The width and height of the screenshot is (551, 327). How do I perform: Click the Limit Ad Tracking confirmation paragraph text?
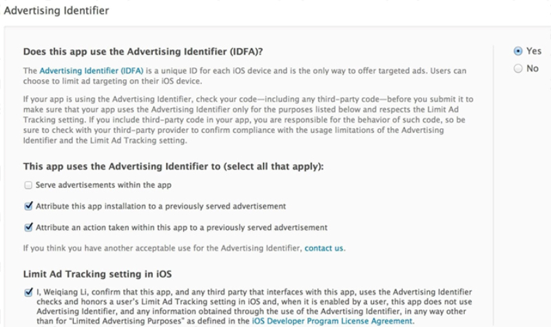(254, 306)
